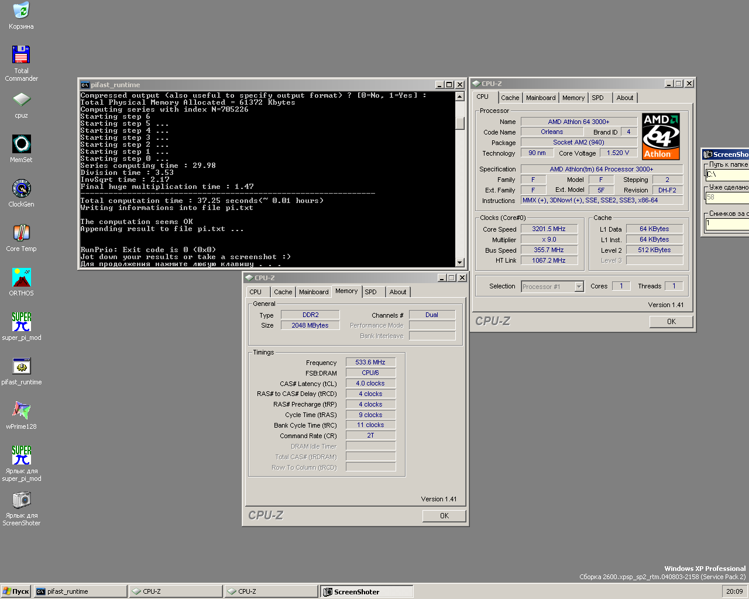Open the cpuz desktop shortcut
749x599 pixels.
click(x=21, y=105)
